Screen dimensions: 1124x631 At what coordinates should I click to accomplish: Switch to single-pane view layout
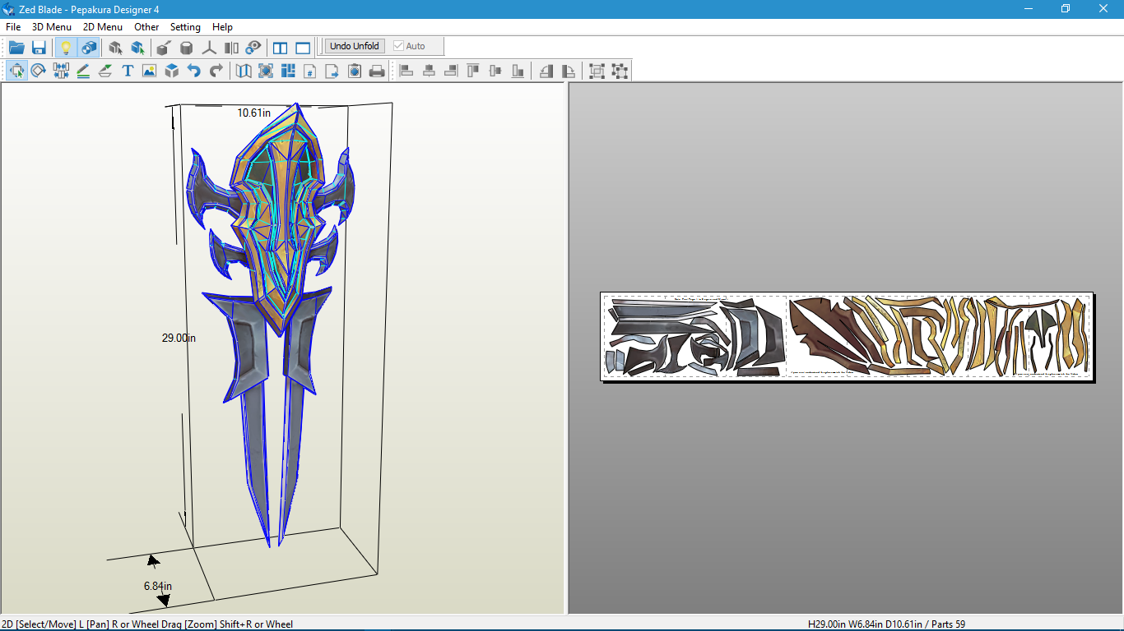(303, 48)
